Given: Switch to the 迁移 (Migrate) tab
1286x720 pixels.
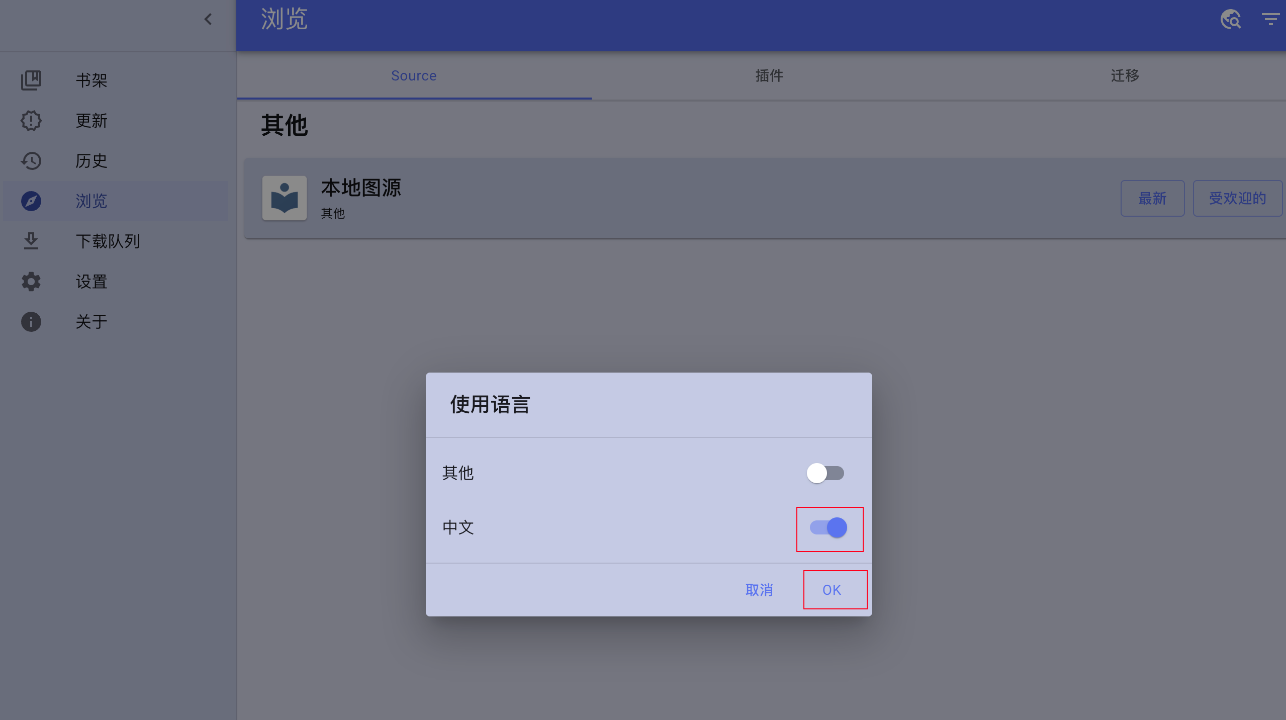Looking at the screenshot, I should (x=1124, y=75).
